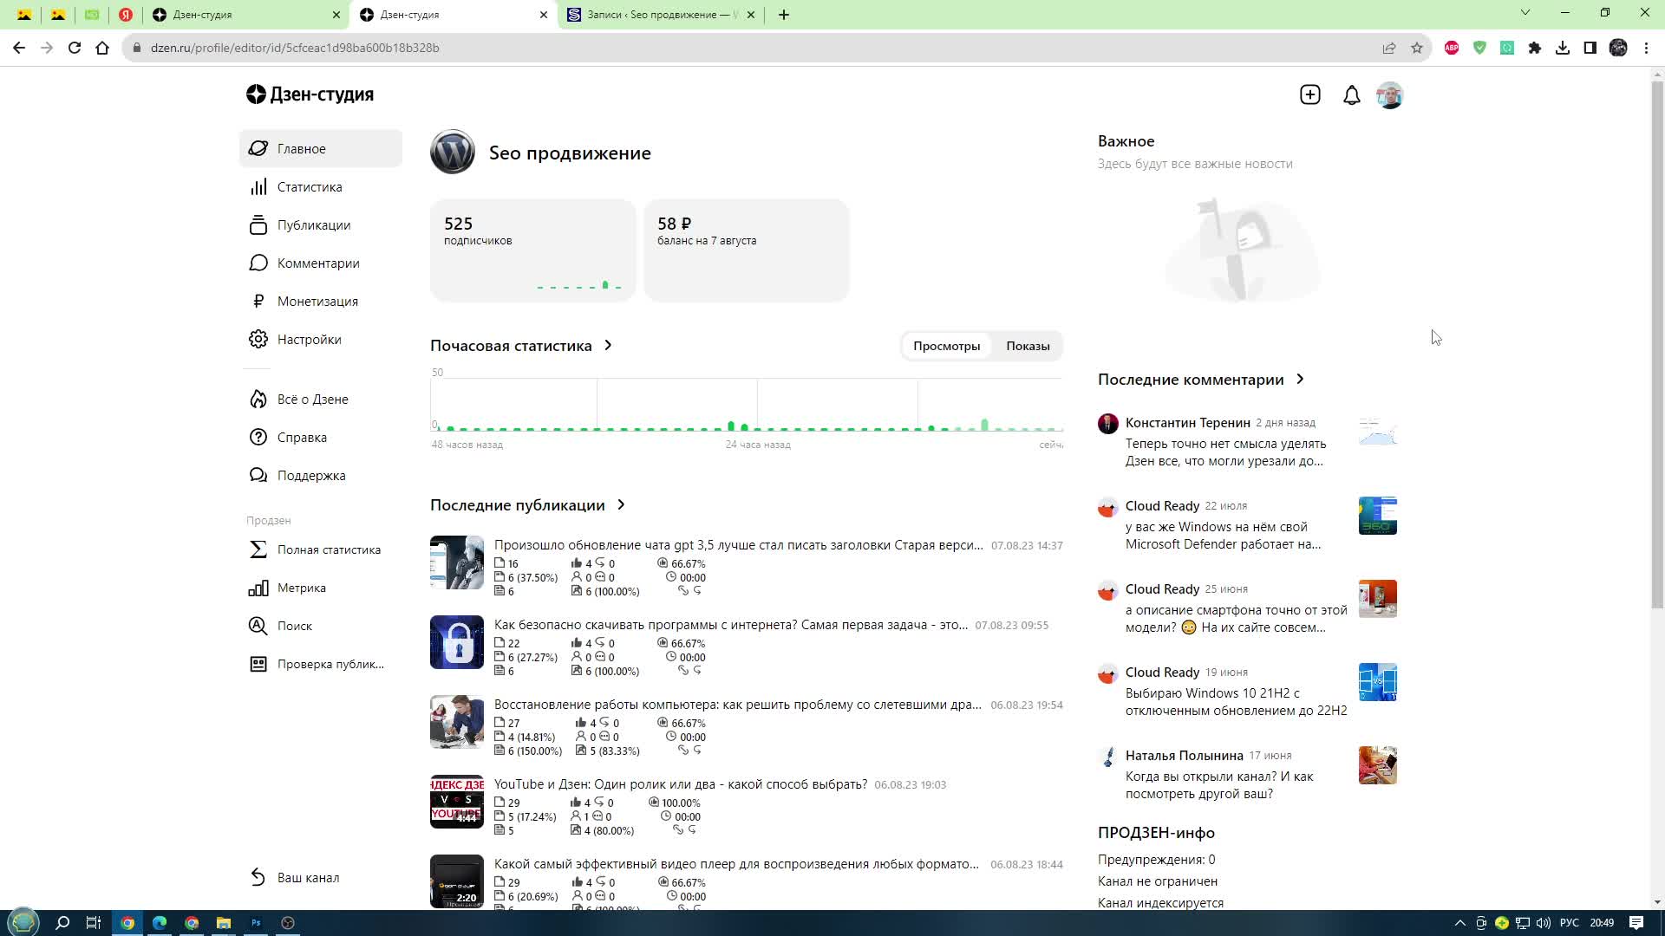The height and width of the screenshot is (936, 1665).
Task: Click the РУС language indicator
Action: 1570,923
